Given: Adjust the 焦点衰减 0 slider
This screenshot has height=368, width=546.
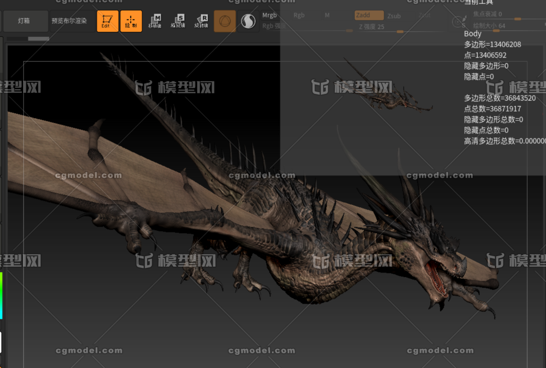Looking at the screenshot, I should 508,14.
